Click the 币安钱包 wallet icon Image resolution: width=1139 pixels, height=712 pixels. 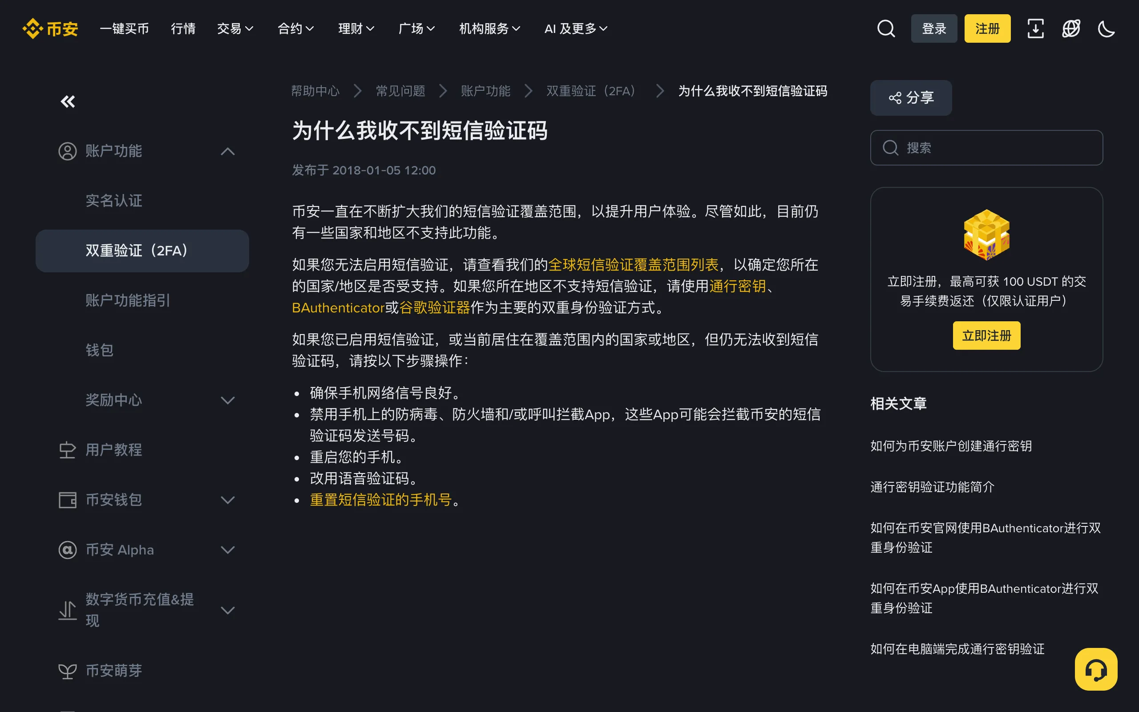[x=67, y=500]
